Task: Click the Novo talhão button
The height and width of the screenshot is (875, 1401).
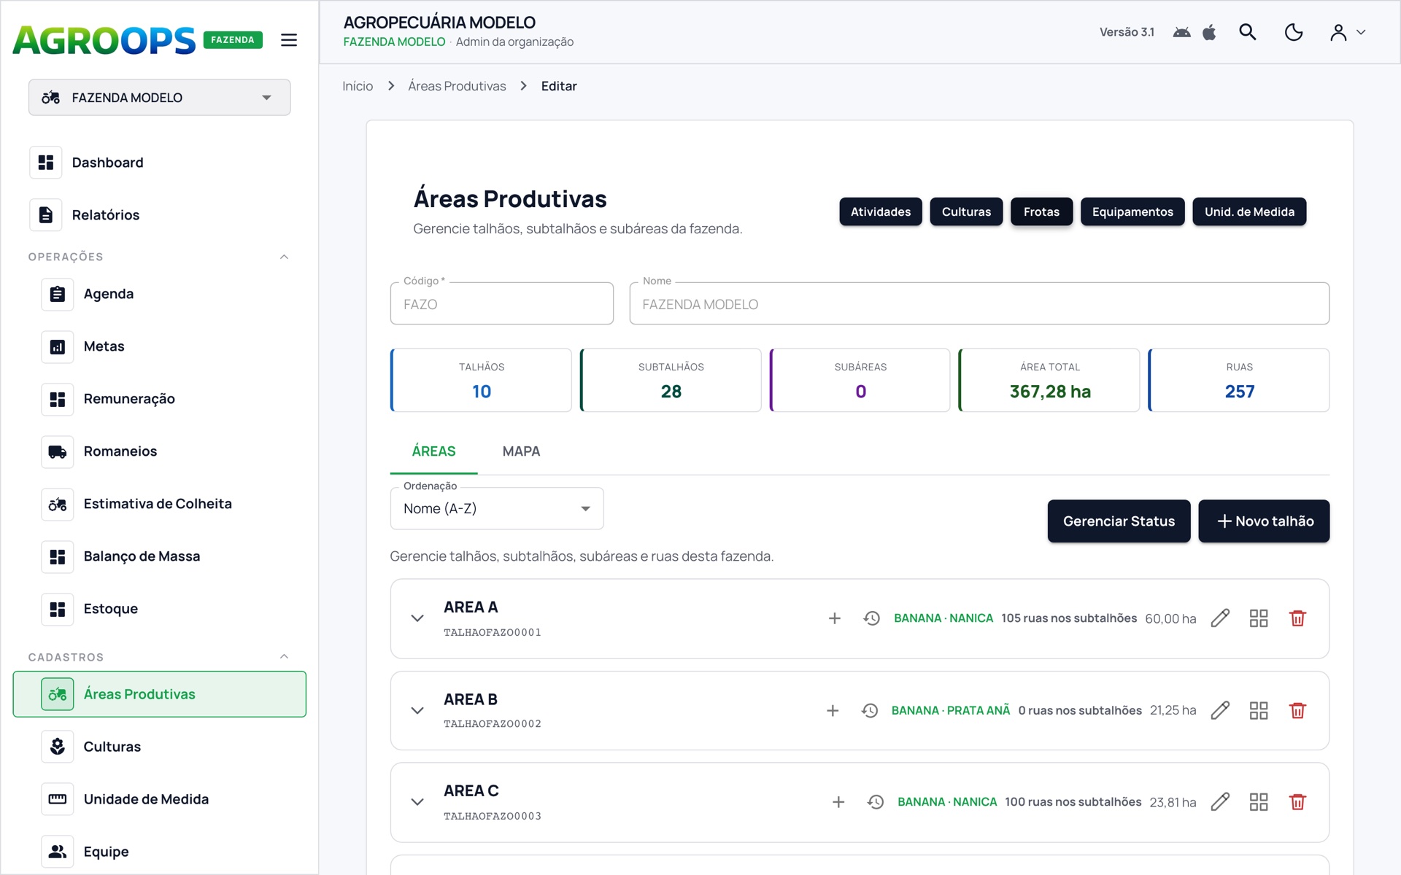Action: (1264, 521)
